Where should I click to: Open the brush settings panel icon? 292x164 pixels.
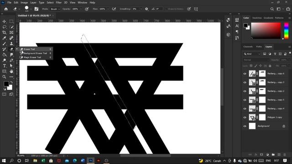36,9
